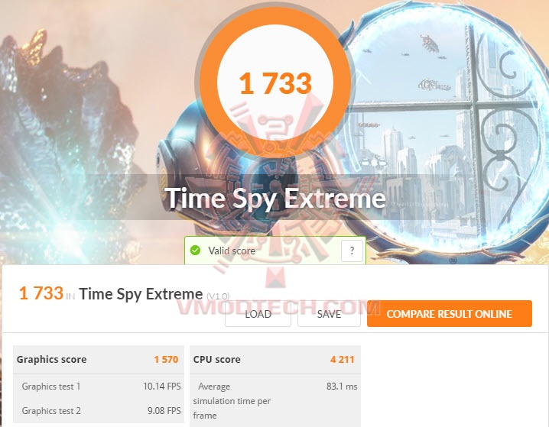Click the Valid score label
Viewport: 549px width, 427px height.
(232, 251)
